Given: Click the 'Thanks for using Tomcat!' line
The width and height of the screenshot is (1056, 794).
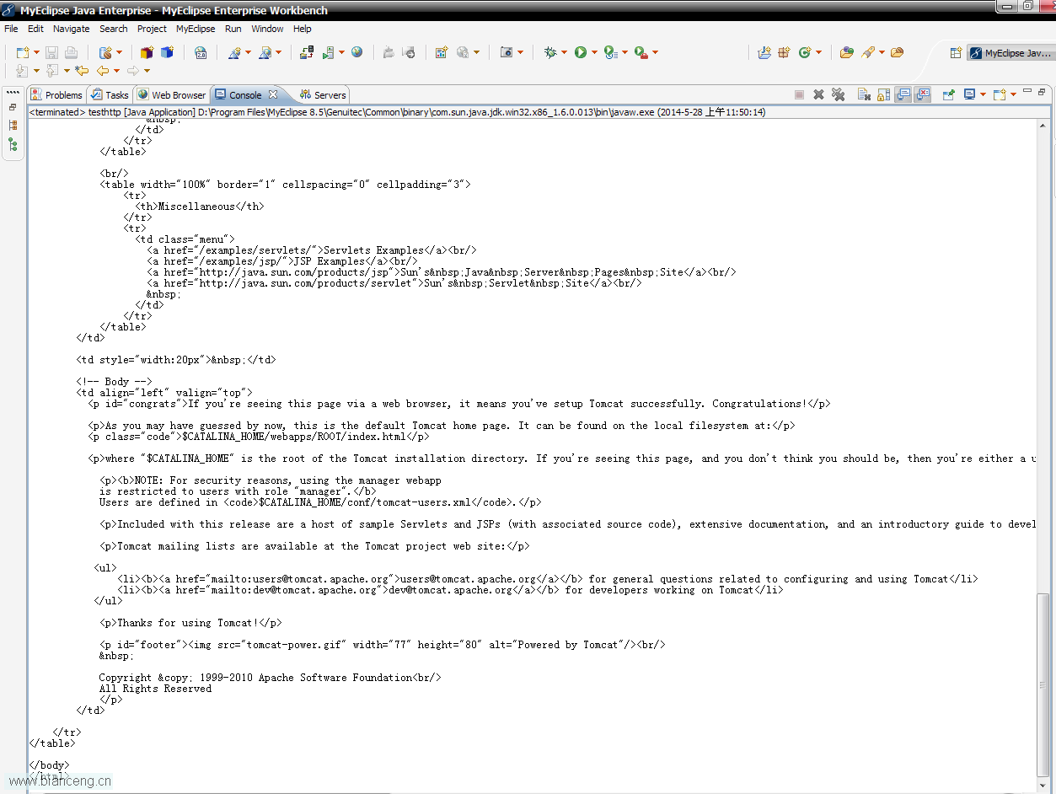Looking at the screenshot, I should [190, 623].
